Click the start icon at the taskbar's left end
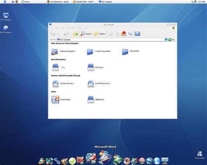The width and height of the screenshot is (207, 165). [x=5, y=2]
